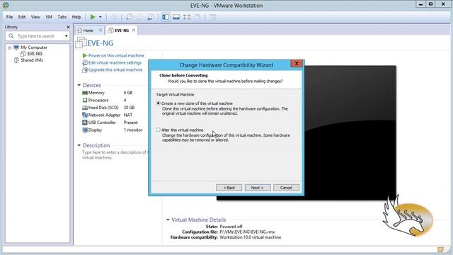Viewport: 453px width, 255px height.
Task: Collapse the Virtual Machine Details section
Action: (168, 220)
